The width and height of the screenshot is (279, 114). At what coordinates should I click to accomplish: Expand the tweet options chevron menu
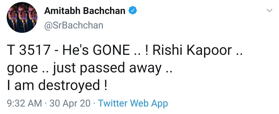[269, 11]
